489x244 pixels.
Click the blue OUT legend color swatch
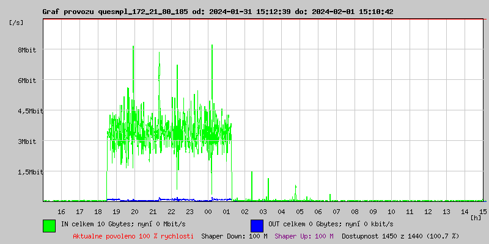click(257, 225)
